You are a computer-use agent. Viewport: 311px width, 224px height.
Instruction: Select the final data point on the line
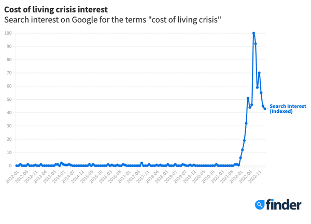click(265, 109)
